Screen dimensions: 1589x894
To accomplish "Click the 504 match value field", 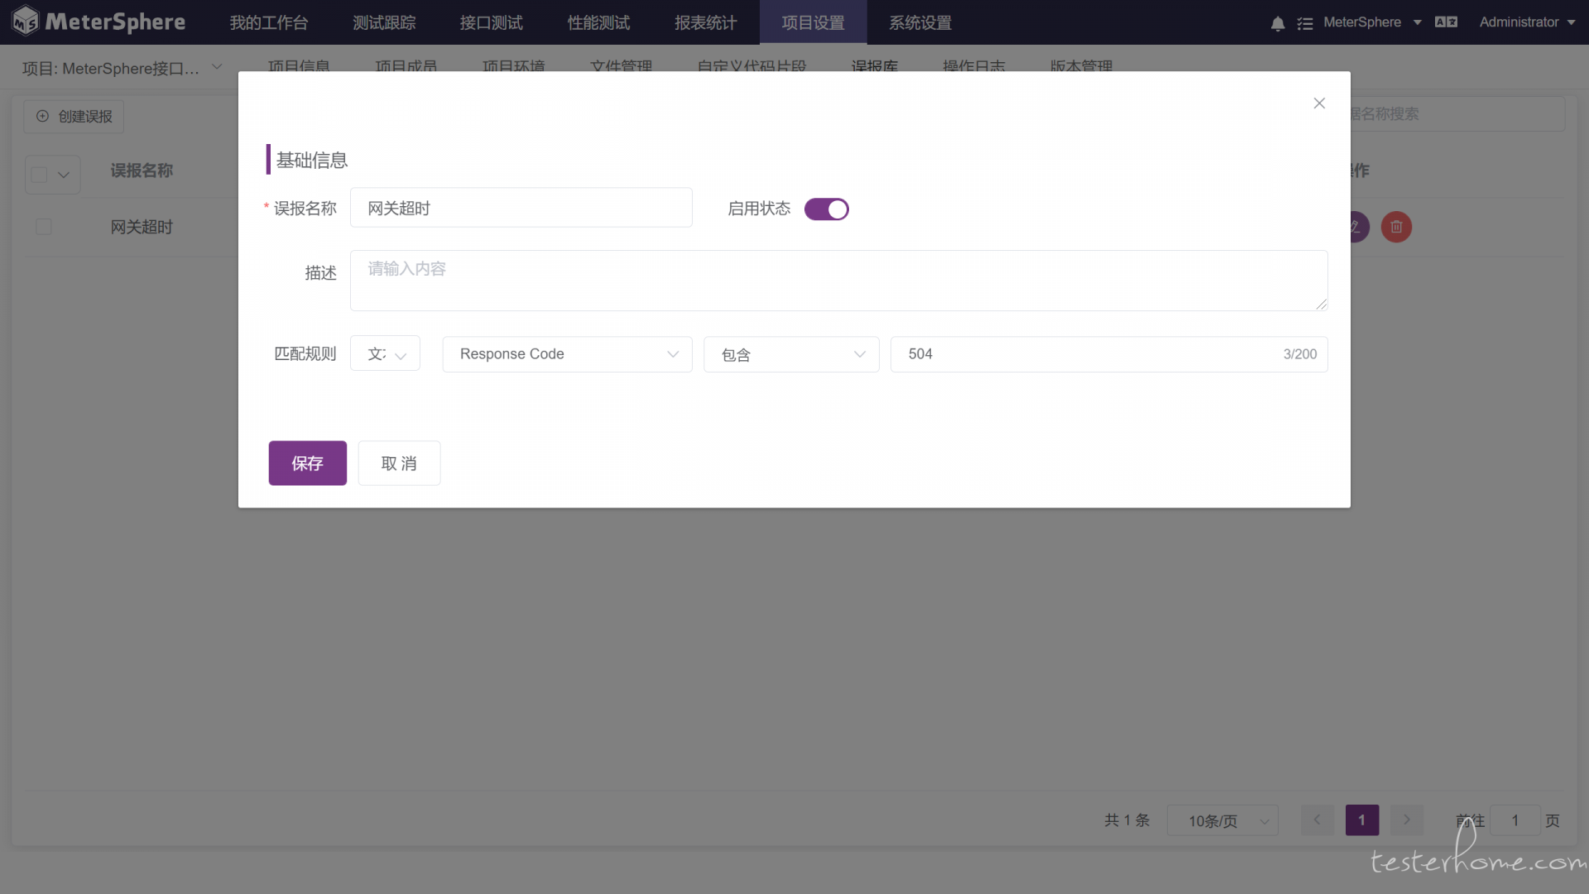I will pos(1109,353).
